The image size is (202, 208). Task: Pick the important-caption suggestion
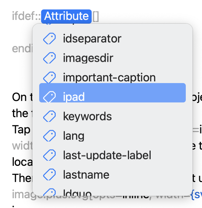(x=112, y=77)
